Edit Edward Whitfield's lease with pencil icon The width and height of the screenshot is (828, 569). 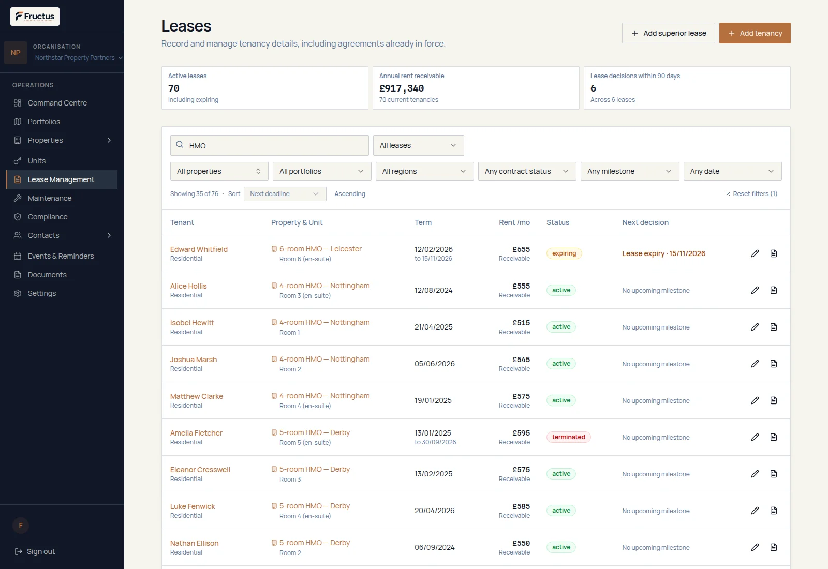pyautogui.click(x=755, y=253)
